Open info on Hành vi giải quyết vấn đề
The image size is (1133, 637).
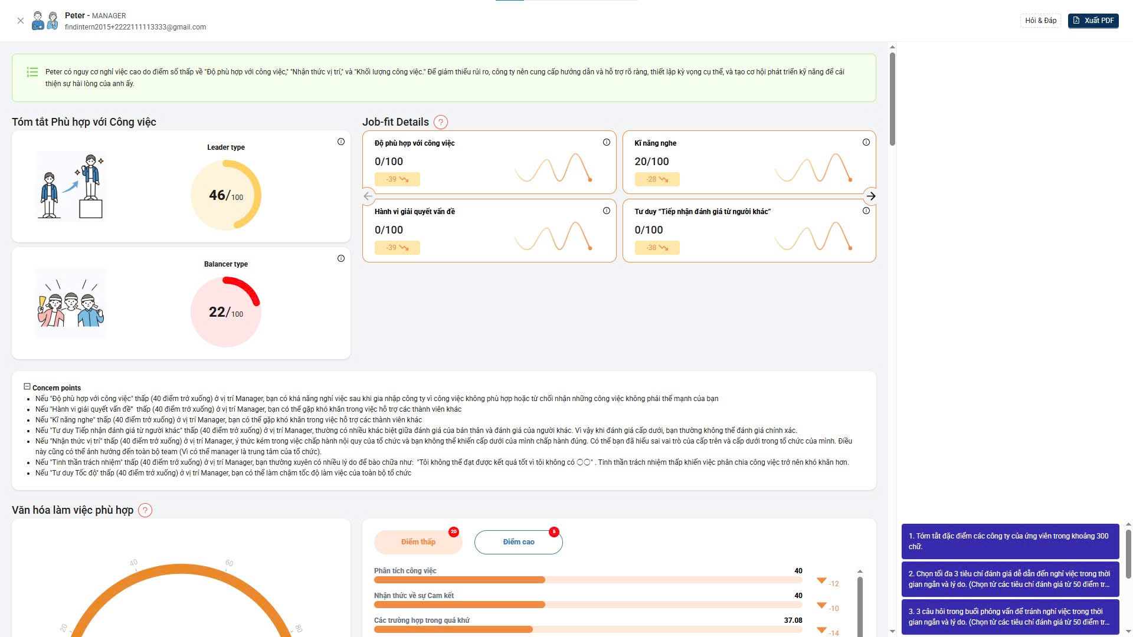606,210
